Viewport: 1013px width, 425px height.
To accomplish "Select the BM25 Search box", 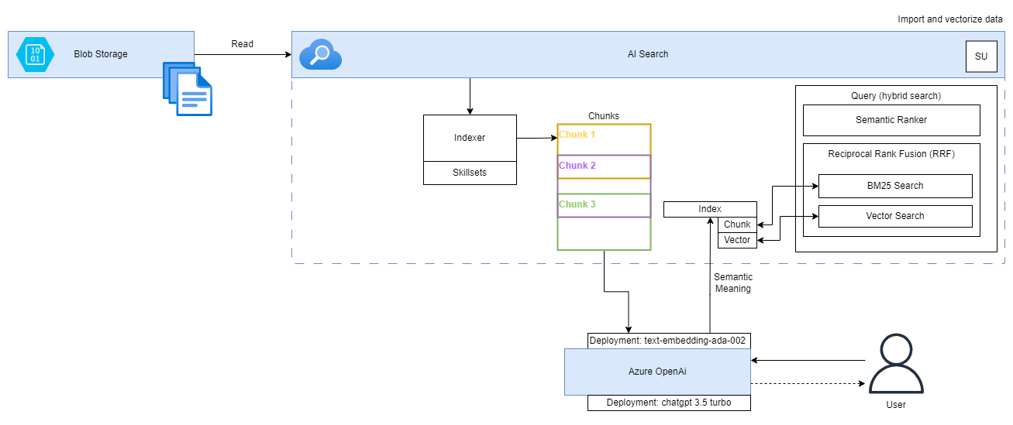I will (x=895, y=186).
